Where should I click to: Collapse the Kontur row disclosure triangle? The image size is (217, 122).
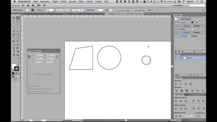pos(179,22)
